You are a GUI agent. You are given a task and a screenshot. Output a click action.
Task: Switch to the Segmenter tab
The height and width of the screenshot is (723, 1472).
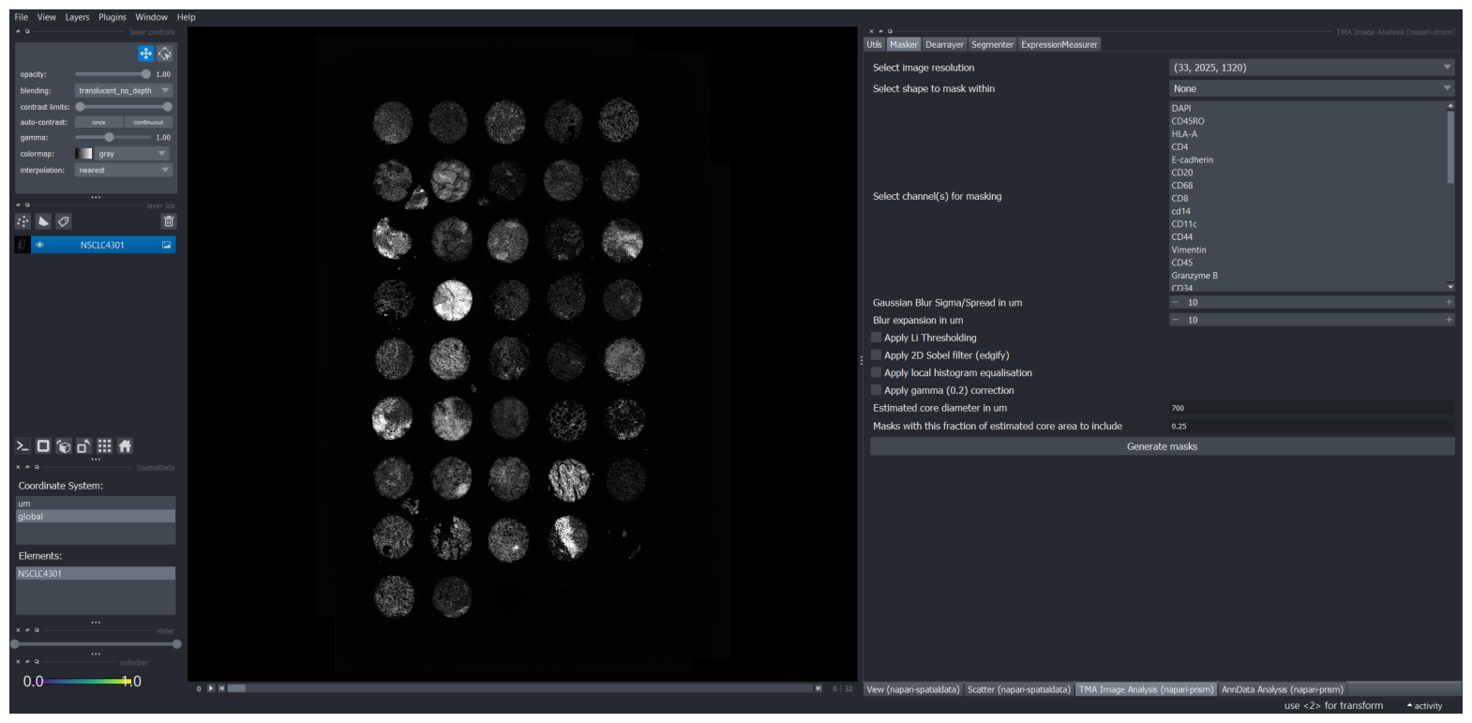click(992, 44)
